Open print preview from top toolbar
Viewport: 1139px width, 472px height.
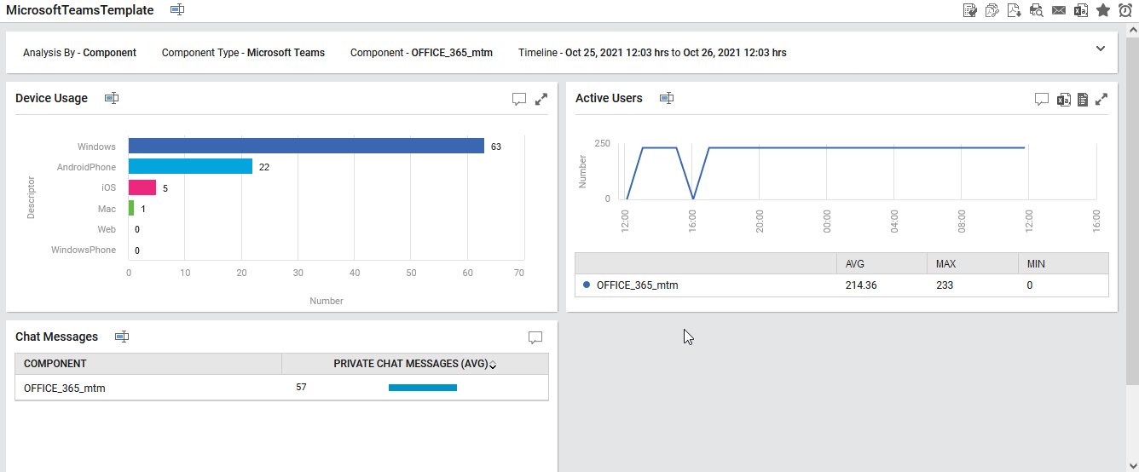(1037, 10)
